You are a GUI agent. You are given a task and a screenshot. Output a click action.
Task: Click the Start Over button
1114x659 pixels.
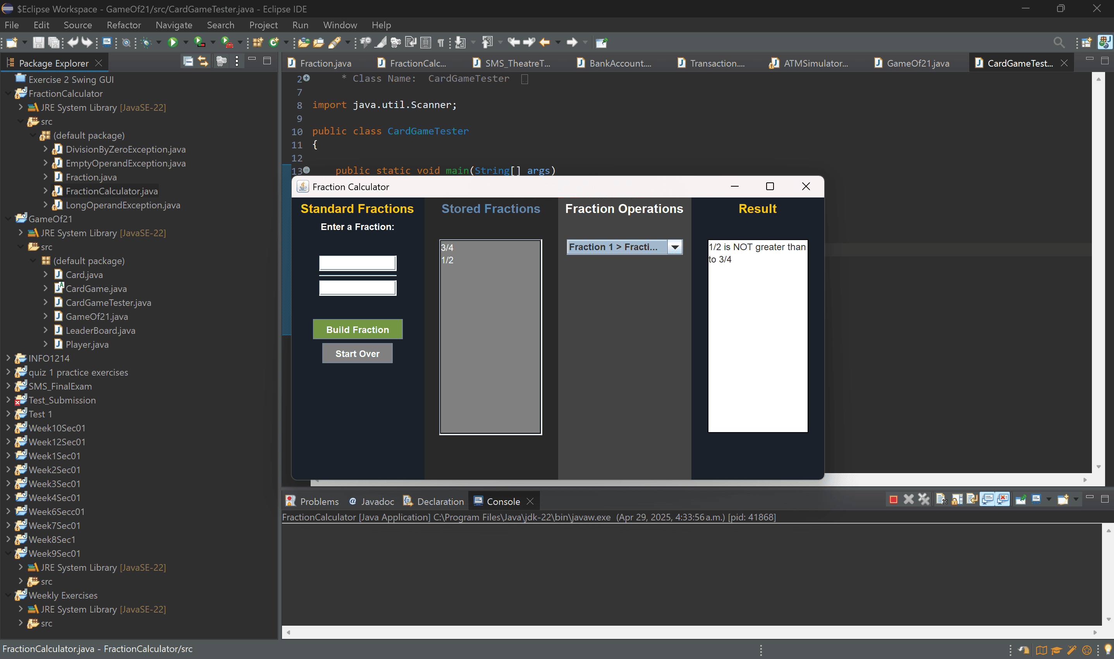(x=357, y=353)
